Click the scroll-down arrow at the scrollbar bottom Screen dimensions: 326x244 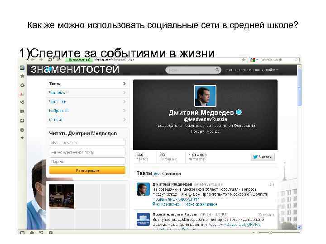click(x=299, y=227)
